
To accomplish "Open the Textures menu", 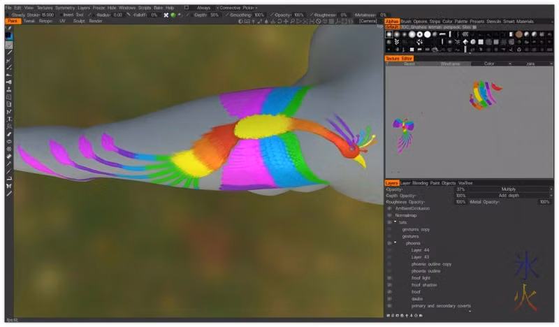I will pyautogui.click(x=45, y=8).
